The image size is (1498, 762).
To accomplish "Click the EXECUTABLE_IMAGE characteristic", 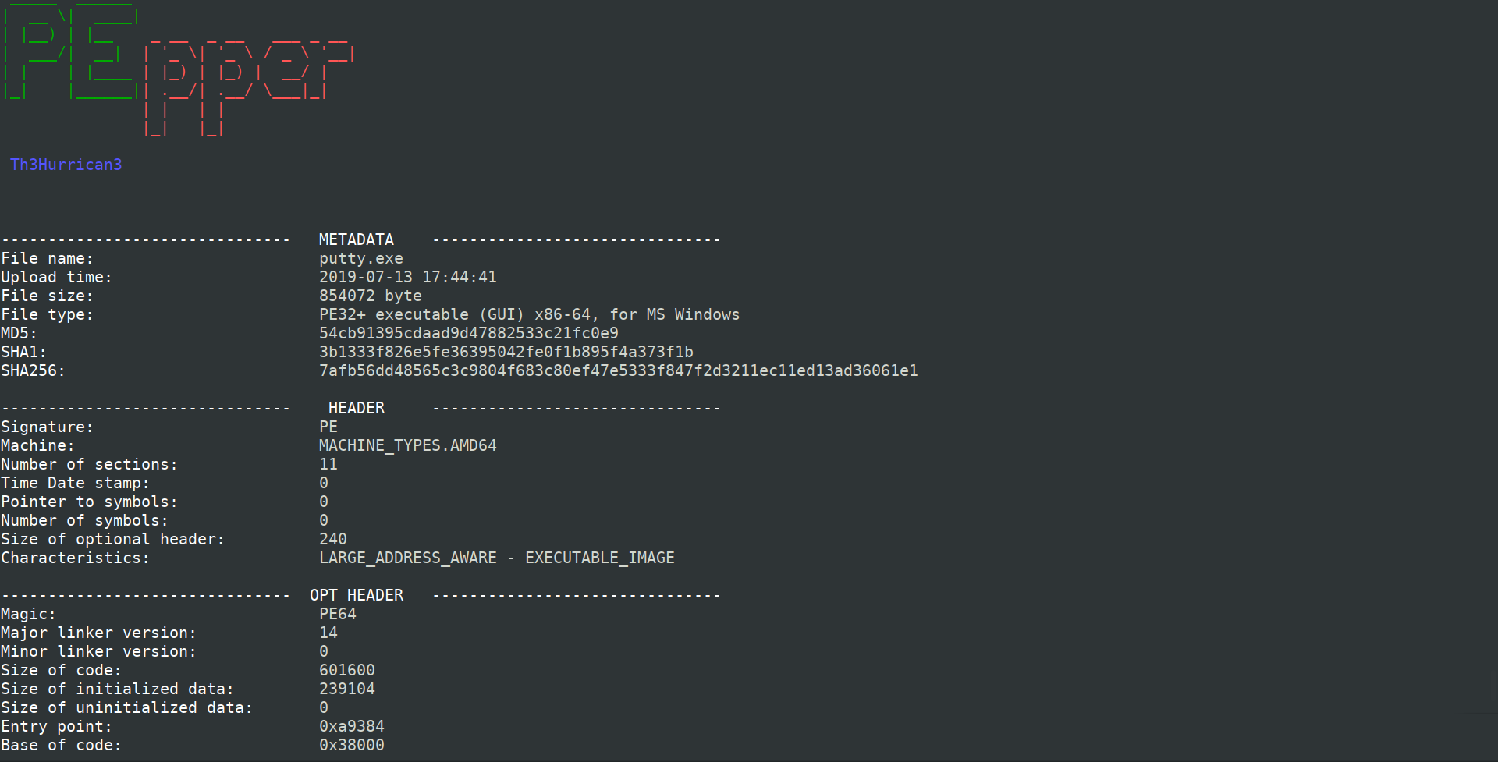I will point(600,558).
